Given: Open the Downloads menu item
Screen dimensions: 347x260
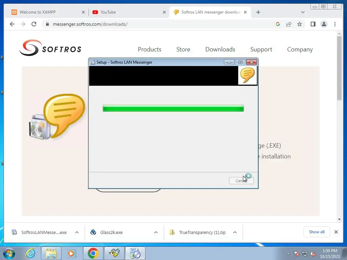Looking at the screenshot, I should (220, 49).
